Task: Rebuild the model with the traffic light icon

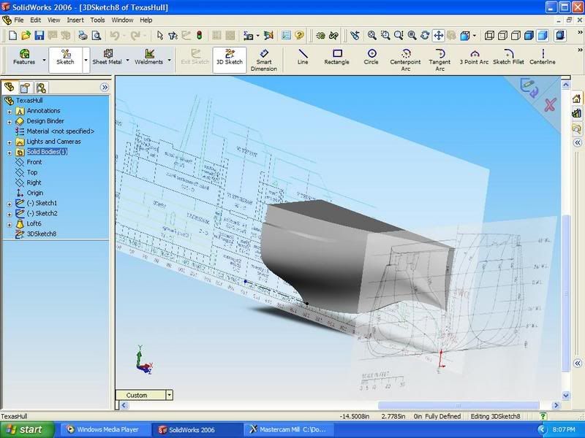Action: point(199,36)
